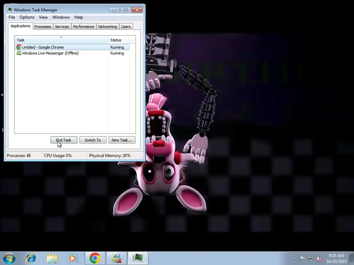Viewport: 354px width, 265px height.
Task: Select the Applications tab
Action: [20, 26]
